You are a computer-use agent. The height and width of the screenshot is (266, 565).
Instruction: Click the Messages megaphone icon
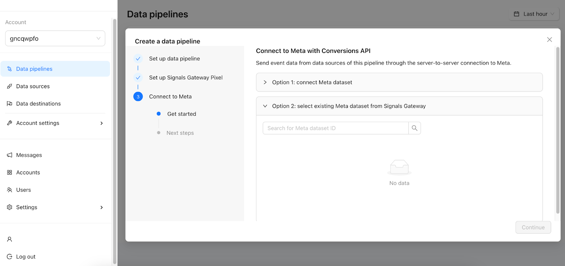click(10, 155)
